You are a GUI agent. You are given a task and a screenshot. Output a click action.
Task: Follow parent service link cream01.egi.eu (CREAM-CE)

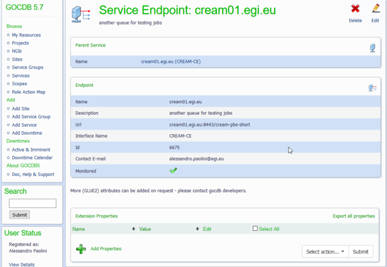coord(171,61)
